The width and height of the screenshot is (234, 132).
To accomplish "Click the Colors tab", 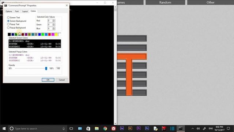I will point(33,11).
